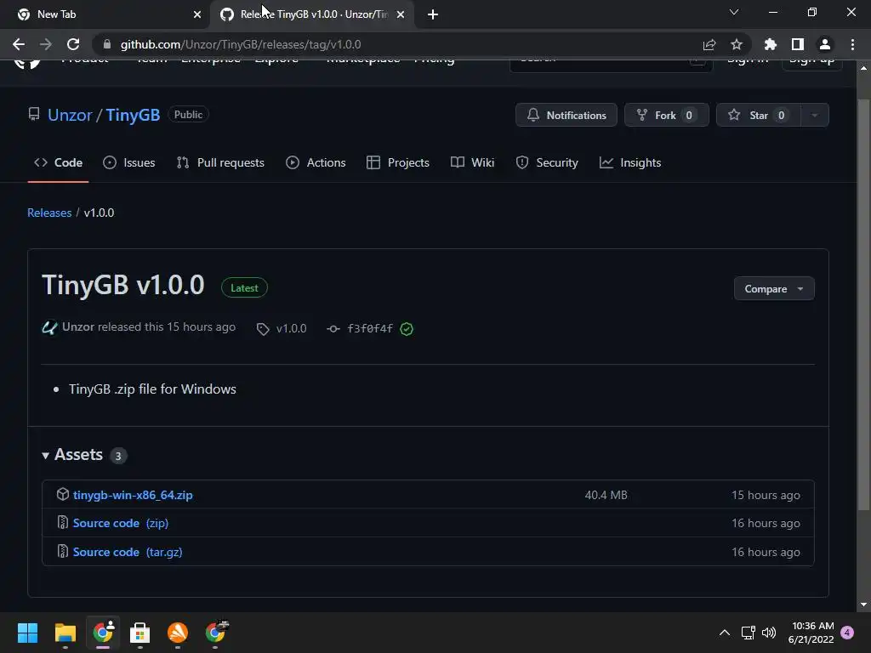
Task: Open the taskbar clock showing 10:36 AM
Action: pos(811,633)
